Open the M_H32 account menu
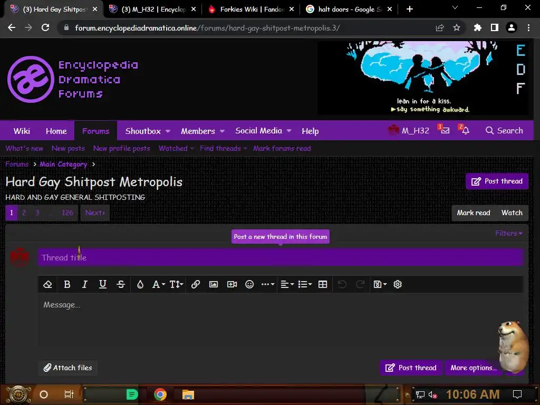Screen dimensions: 540x405 click(x=409, y=131)
